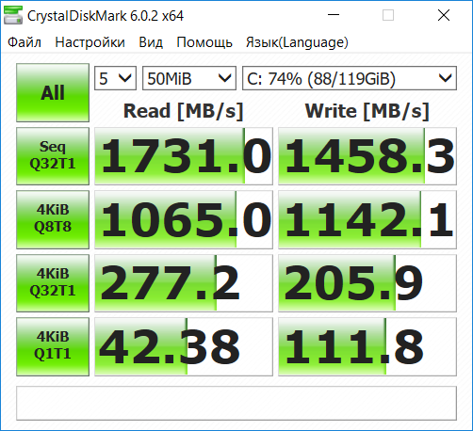The image size is (473, 431).
Task: Close the CrystalDiskMark window
Action: click(x=444, y=15)
